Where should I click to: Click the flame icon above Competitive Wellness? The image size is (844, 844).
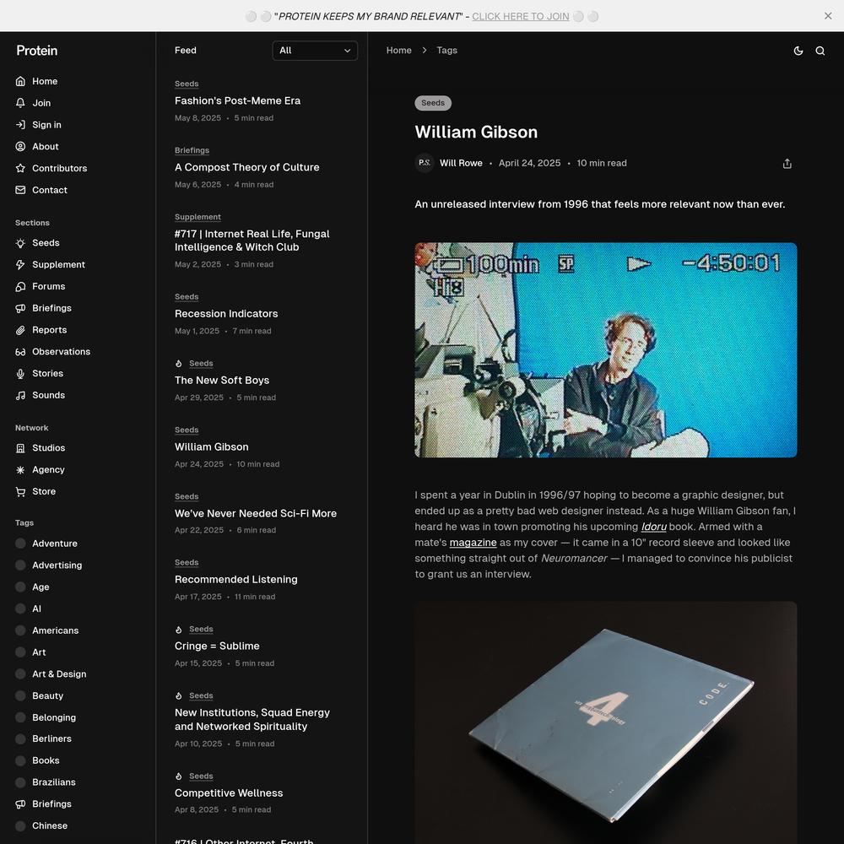(179, 776)
